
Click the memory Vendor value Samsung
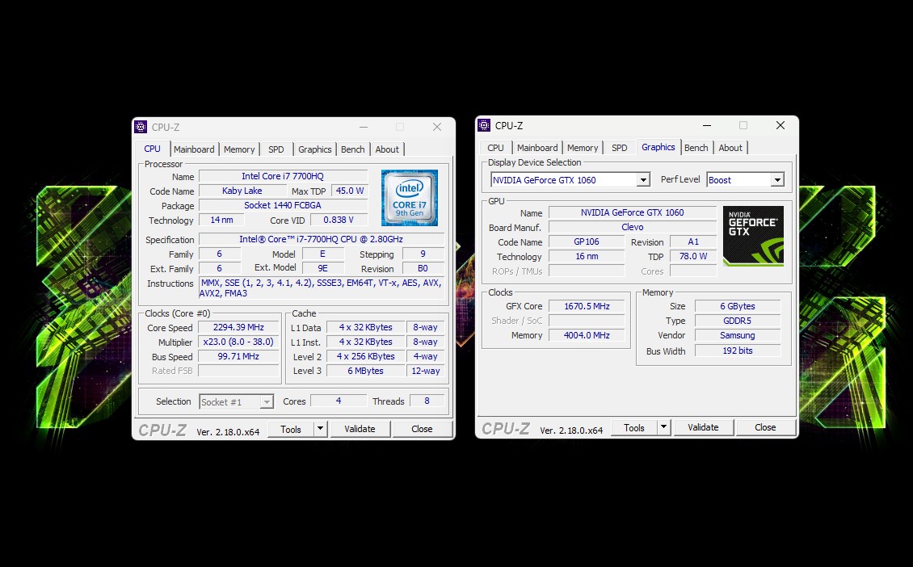[737, 335]
